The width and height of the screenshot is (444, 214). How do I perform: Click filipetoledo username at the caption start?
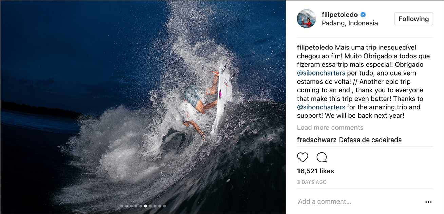tap(315, 48)
